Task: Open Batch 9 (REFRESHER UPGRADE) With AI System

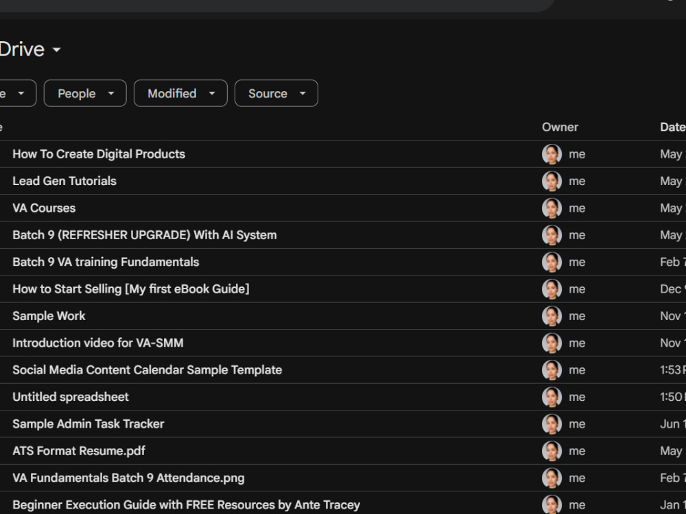Action: (145, 235)
